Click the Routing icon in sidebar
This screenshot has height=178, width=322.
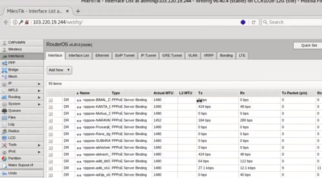pos(4,97)
